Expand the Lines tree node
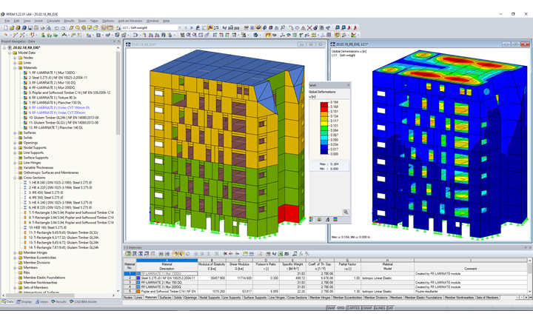The height and width of the screenshot is (322, 533). pos(15,63)
